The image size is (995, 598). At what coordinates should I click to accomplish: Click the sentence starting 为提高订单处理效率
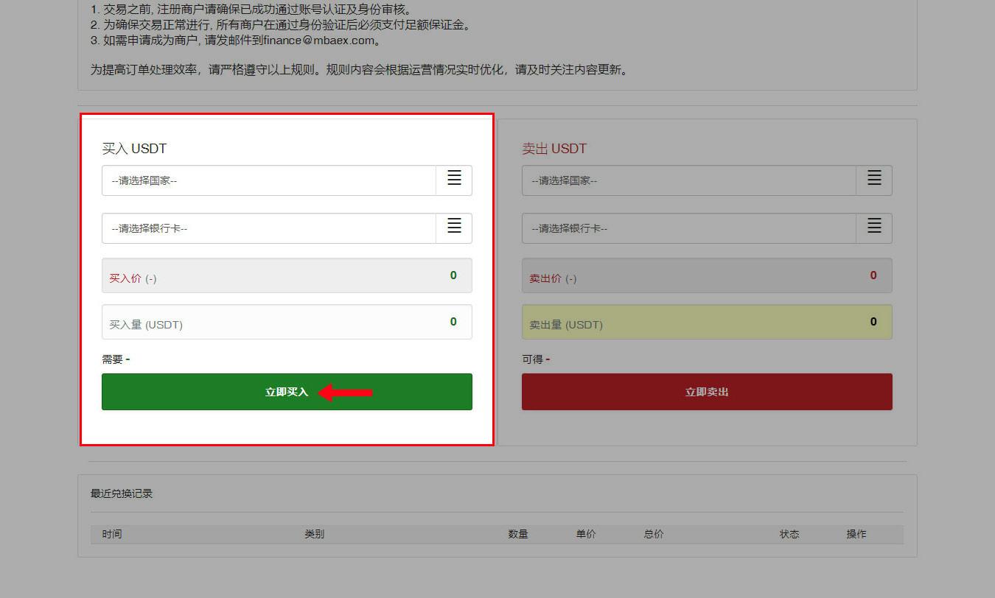[359, 70]
